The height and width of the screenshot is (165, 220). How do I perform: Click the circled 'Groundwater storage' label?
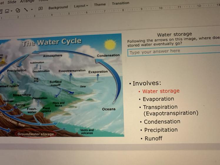pos(36,134)
